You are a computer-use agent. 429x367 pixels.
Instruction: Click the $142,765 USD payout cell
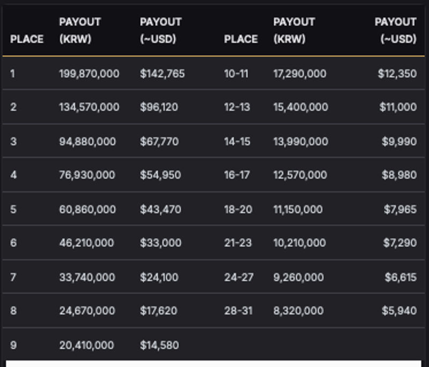(162, 74)
